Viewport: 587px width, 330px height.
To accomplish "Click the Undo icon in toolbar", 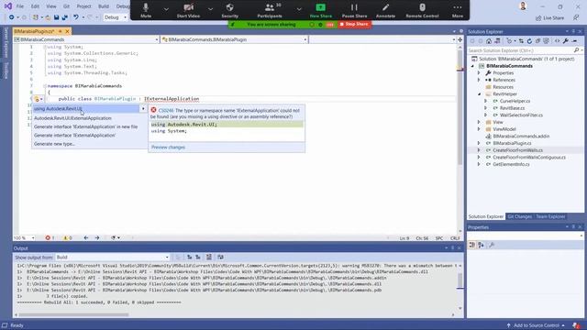I will (76, 17).
